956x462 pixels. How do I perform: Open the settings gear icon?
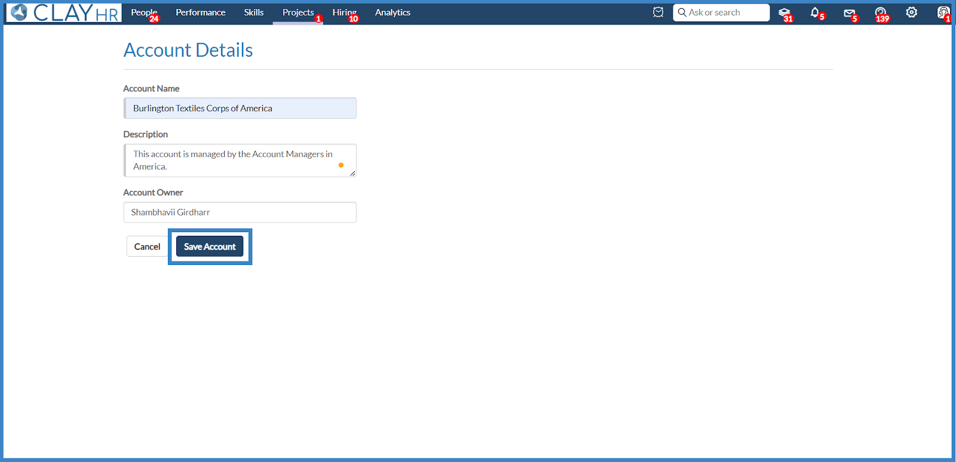(911, 13)
